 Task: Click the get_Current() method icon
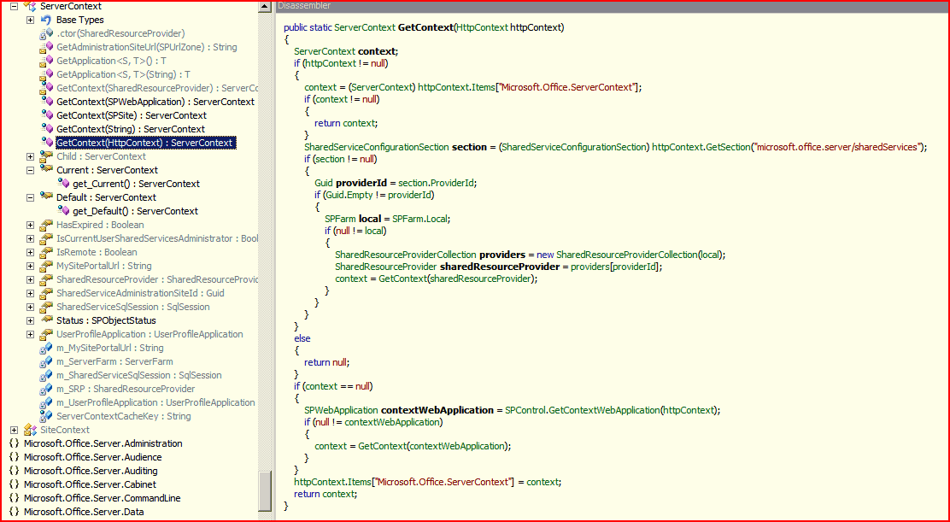click(x=62, y=184)
